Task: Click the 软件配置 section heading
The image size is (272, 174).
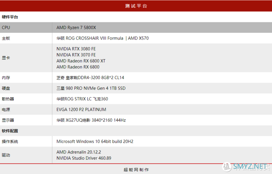Action: (x=10, y=131)
